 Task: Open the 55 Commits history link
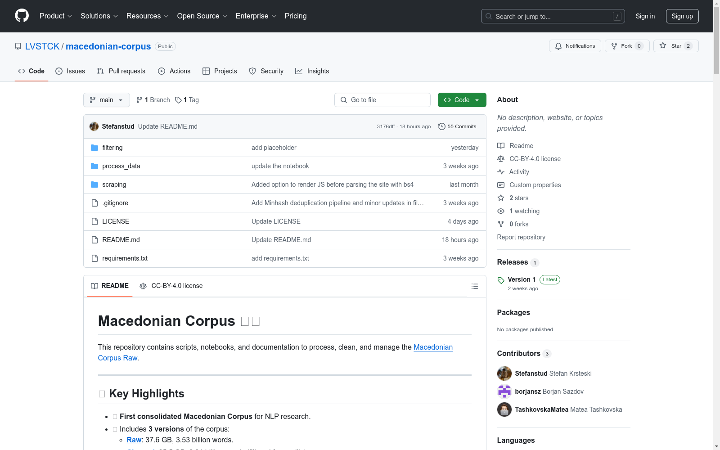[457, 126]
